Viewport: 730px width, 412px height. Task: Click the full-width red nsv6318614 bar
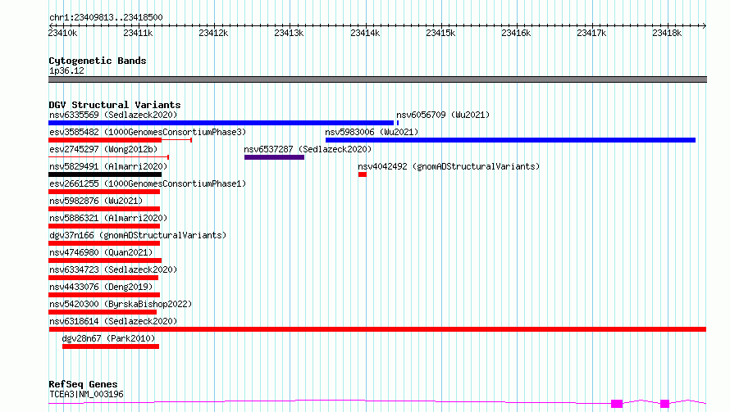pos(377,329)
